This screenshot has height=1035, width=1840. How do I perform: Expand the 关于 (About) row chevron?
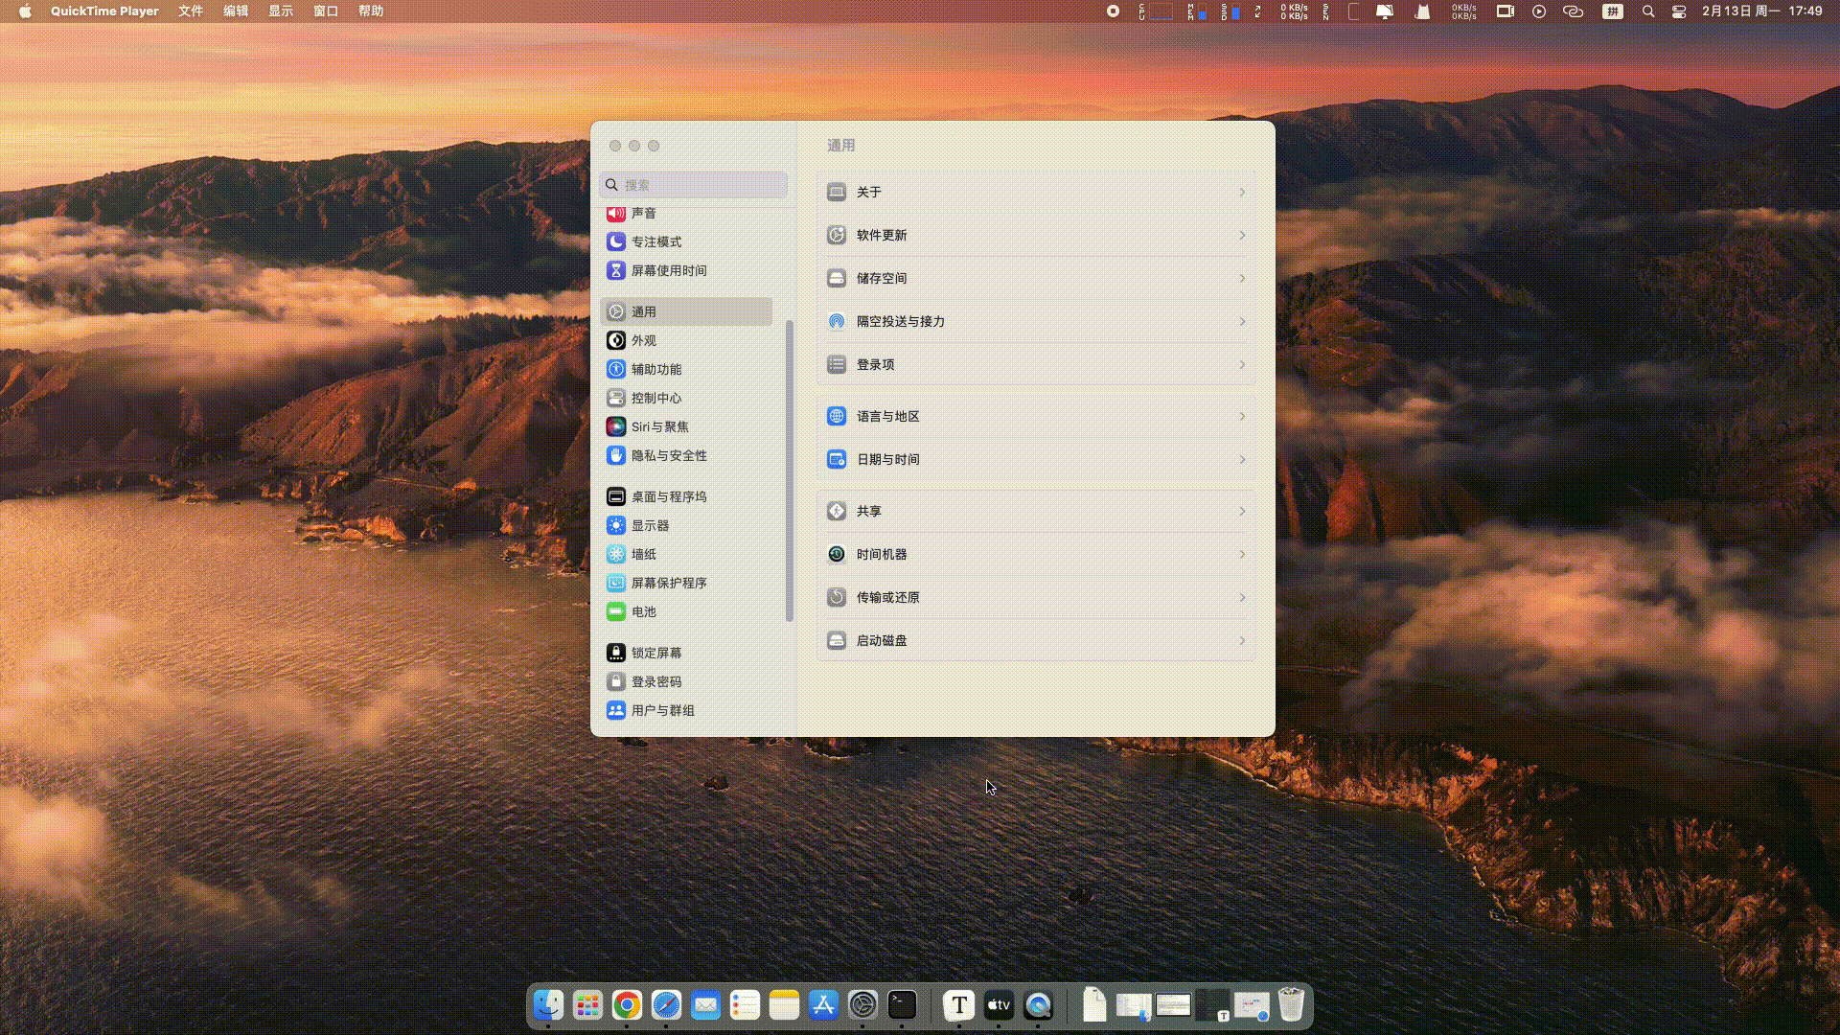[x=1242, y=193]
